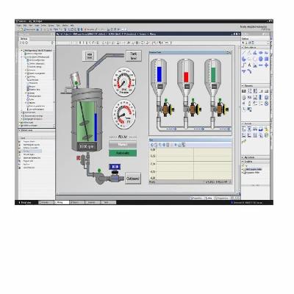Image resolution: width=294 pixels, height=294 pixels.
Task: Click the outlet pump below the mixer tank
Action: pyautogui.click(x=100, y=178)
